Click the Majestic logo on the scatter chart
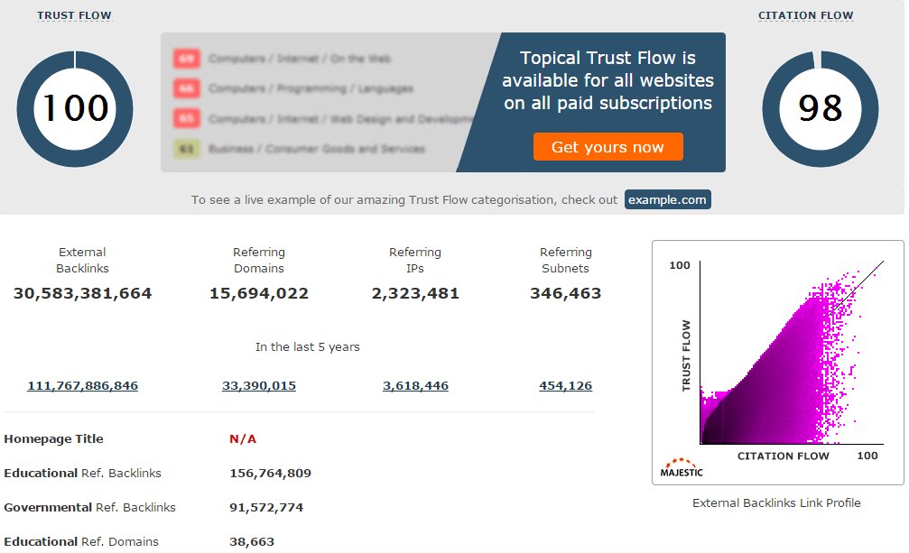The image size is (909, 553). 680,467
